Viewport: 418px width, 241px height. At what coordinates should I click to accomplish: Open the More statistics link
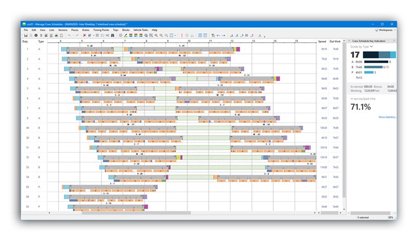387,117
